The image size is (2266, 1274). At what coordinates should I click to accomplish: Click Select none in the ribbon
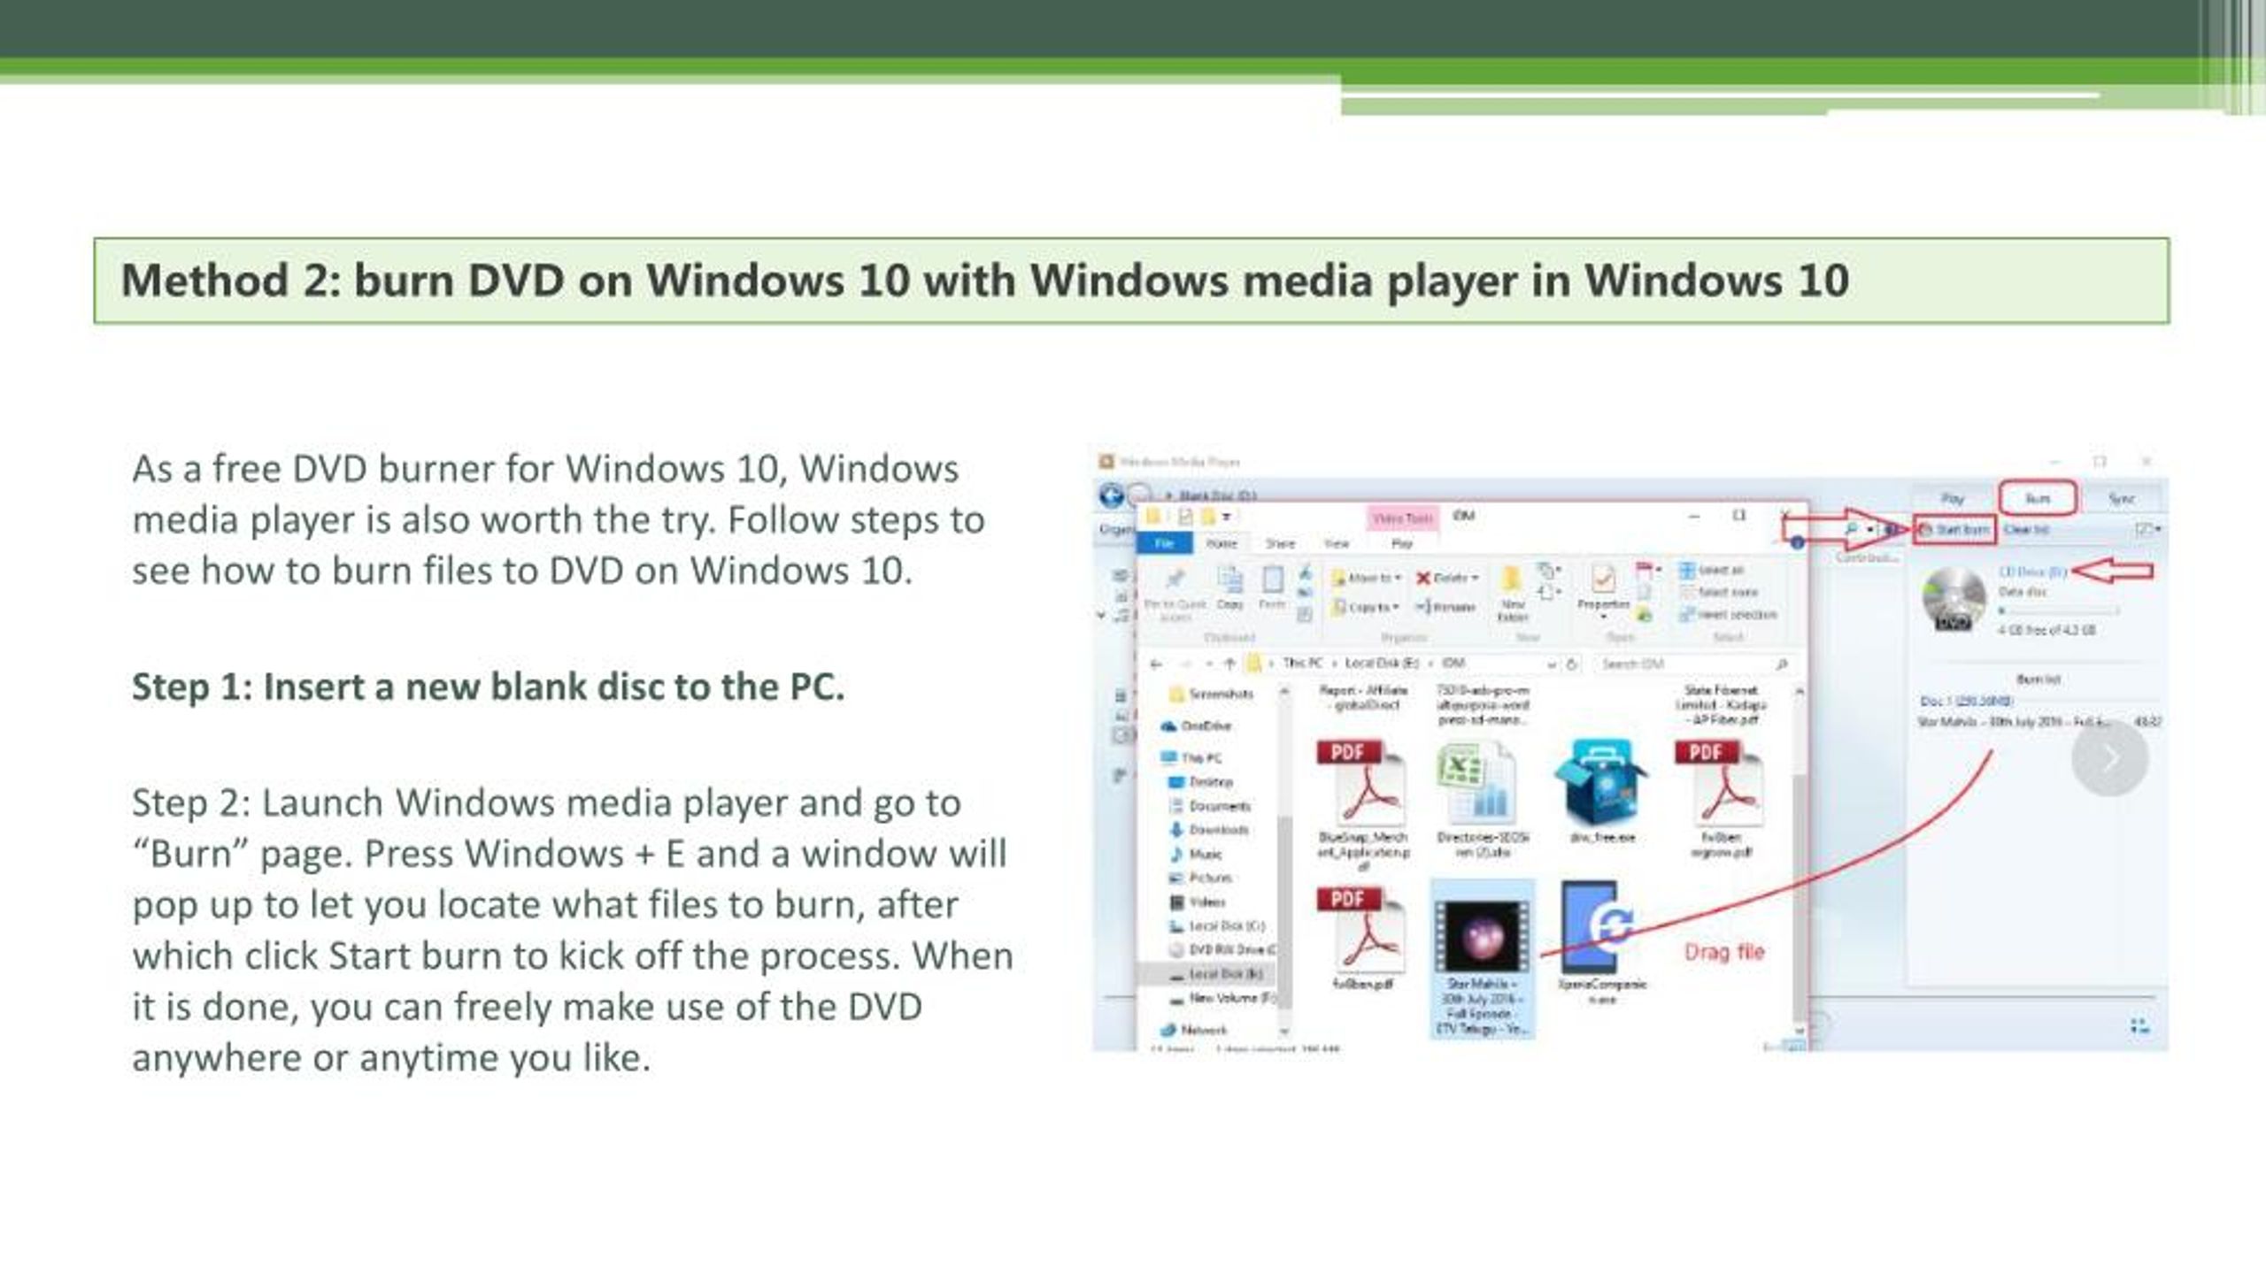(1719, 592)
